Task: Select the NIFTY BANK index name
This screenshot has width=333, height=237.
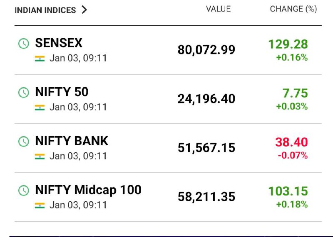Action: pos(72,141)
